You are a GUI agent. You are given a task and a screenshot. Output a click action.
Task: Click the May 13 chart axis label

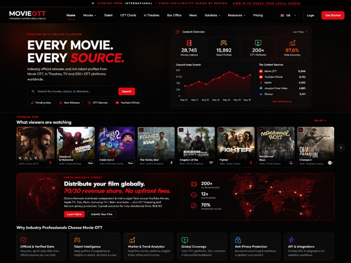tap(216, 100)
